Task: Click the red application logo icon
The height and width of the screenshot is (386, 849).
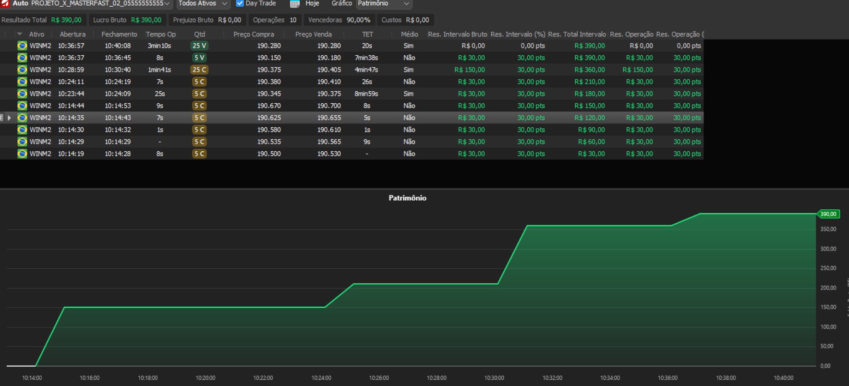Action: tap(5, 3)
